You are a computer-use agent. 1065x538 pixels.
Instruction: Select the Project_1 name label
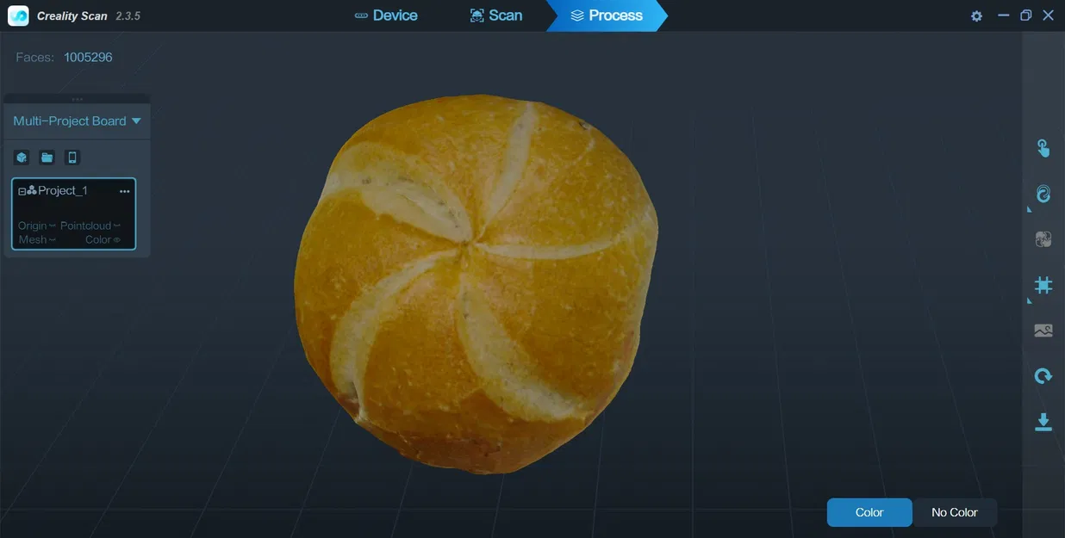(63, 190)
